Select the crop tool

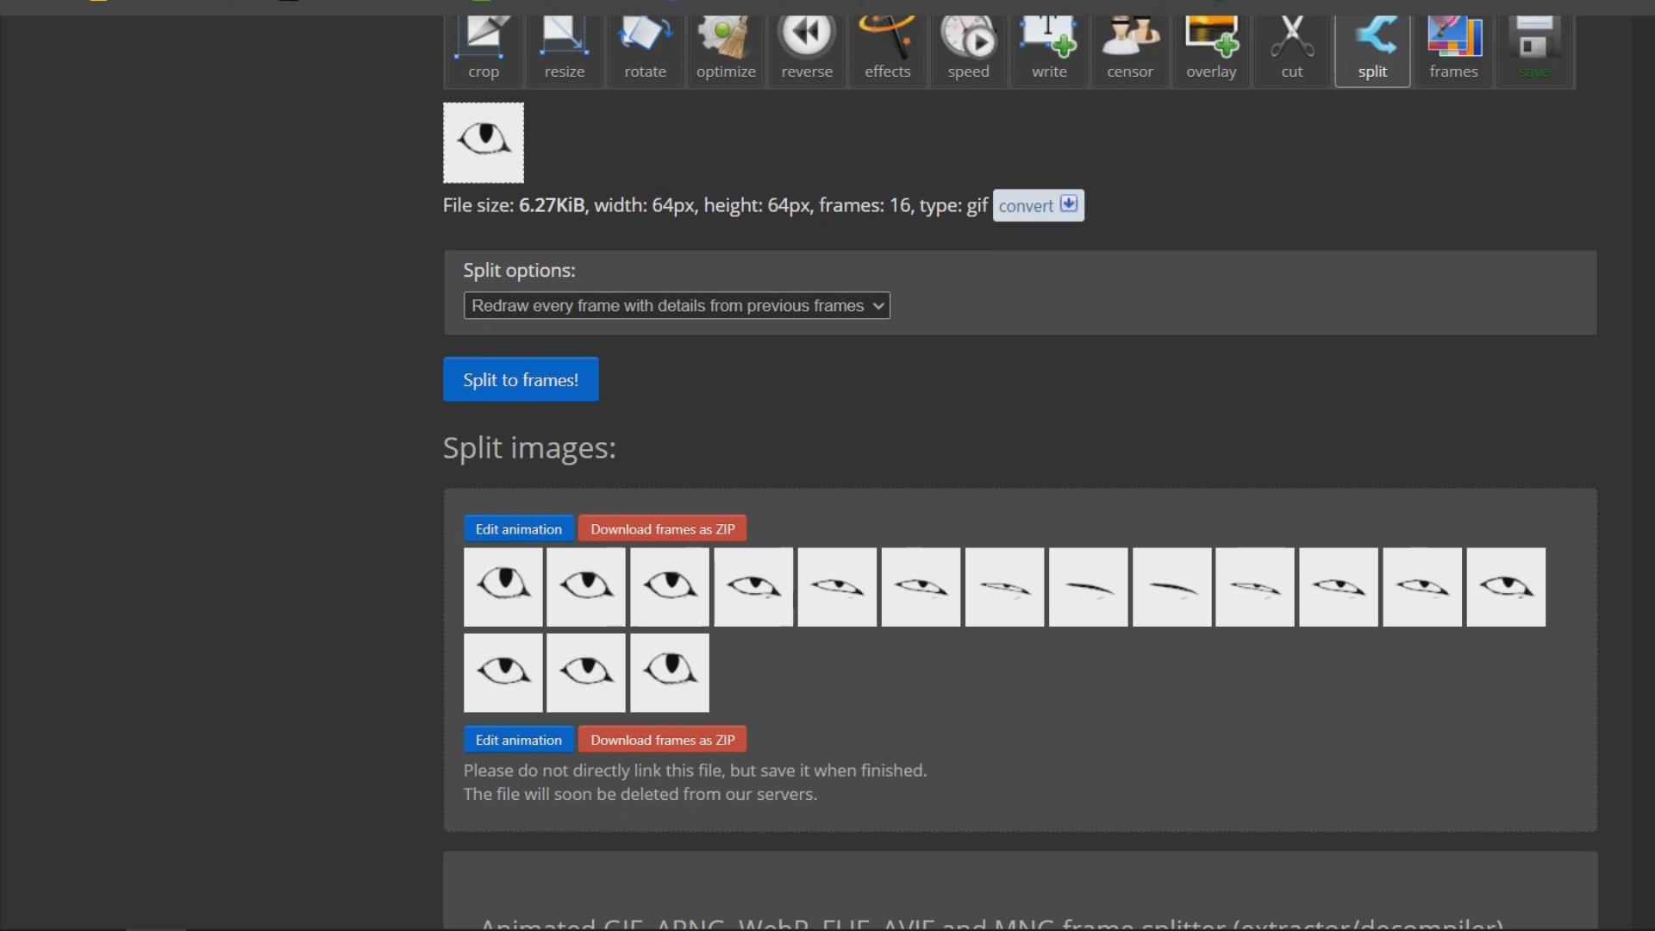[x=484, y=50]
